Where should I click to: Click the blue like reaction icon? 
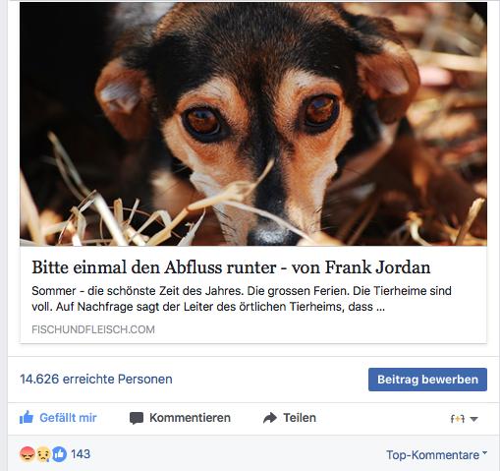59,454
